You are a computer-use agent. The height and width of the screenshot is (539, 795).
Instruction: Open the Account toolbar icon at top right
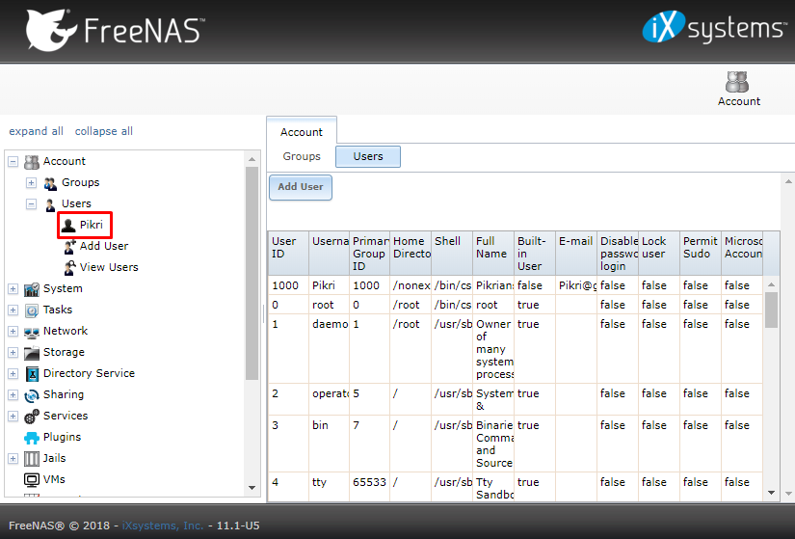coord(738,89)
